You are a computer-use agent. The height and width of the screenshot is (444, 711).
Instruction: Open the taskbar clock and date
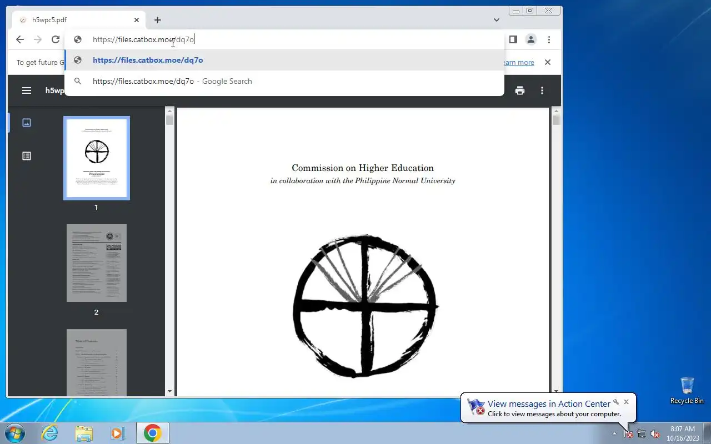pyautogui.click(x=683, y=433)
